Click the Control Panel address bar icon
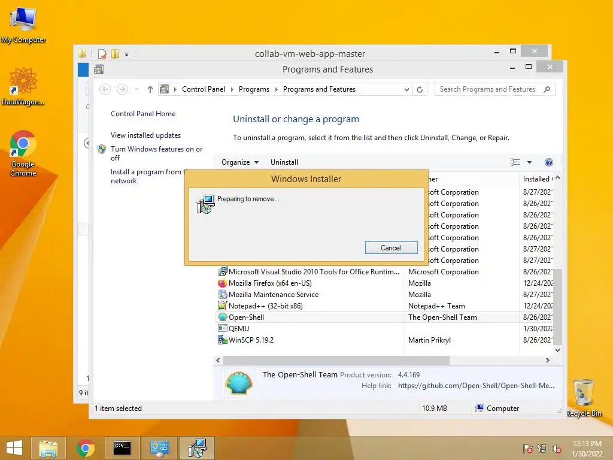The height and width of the screenshot is (460, 613). tap(165, 89)
